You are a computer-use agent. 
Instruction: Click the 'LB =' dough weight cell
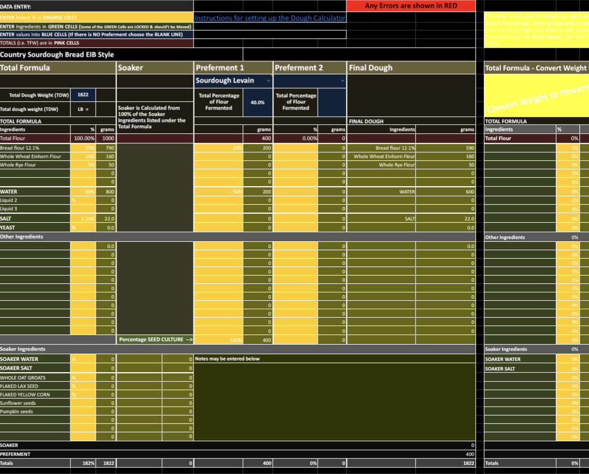[x=83, y=109]
